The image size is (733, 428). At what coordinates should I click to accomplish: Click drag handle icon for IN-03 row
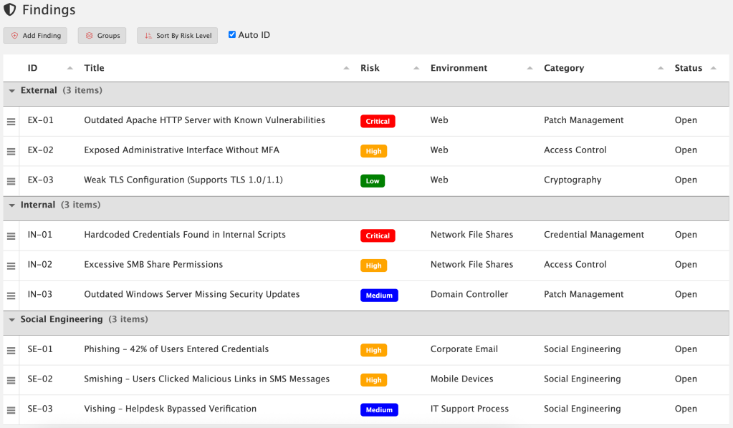11,296
